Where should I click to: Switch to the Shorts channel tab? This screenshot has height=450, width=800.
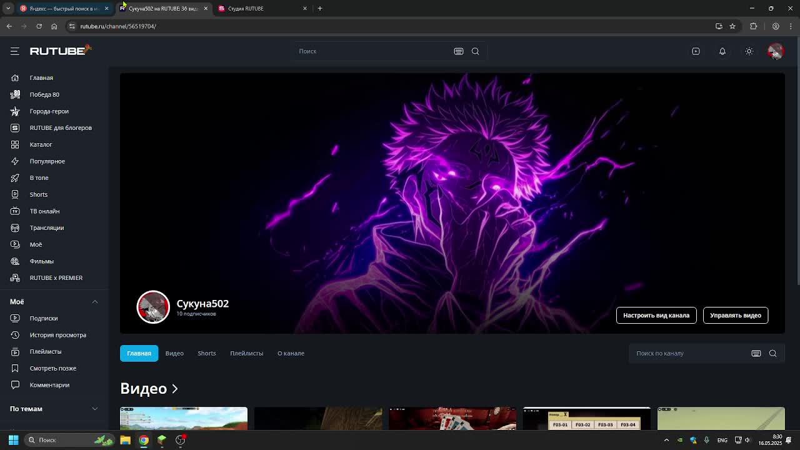tap(207, 353)
